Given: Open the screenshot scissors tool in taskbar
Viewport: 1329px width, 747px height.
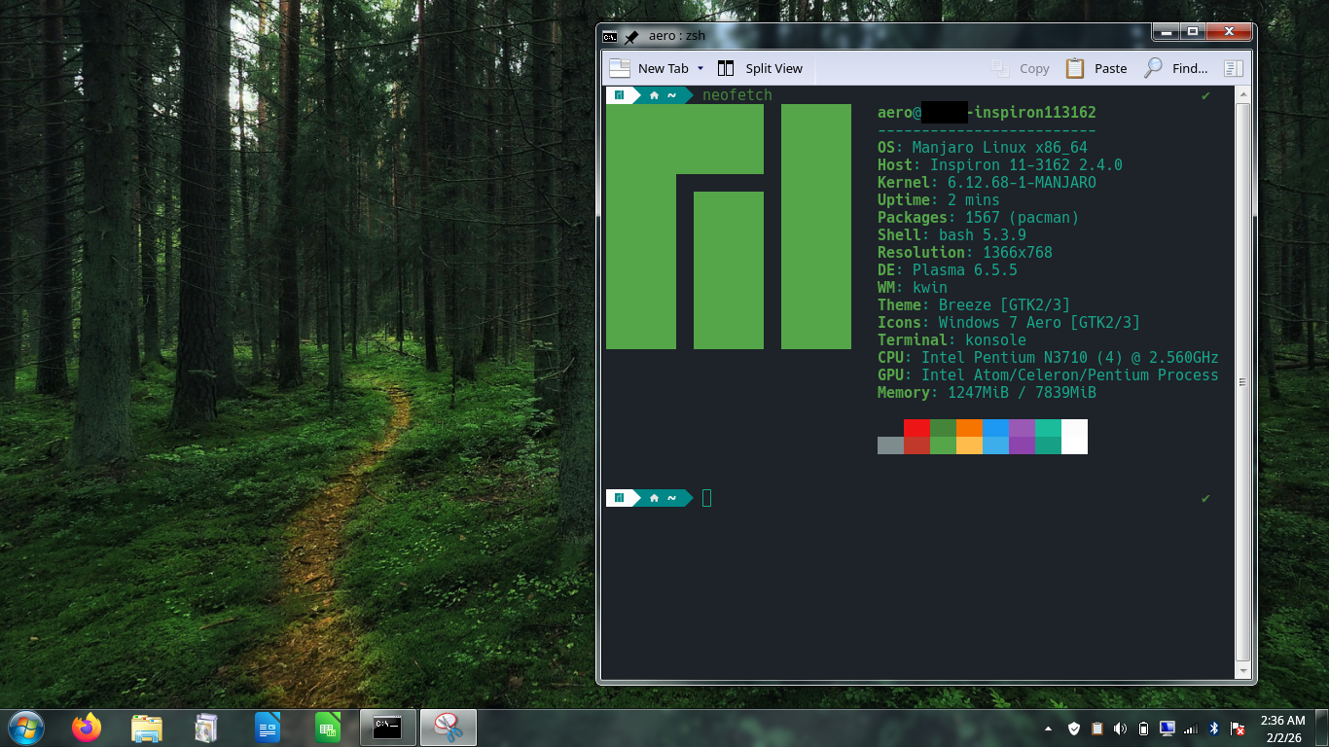Looking at the screenshot, I should (448, 728).
